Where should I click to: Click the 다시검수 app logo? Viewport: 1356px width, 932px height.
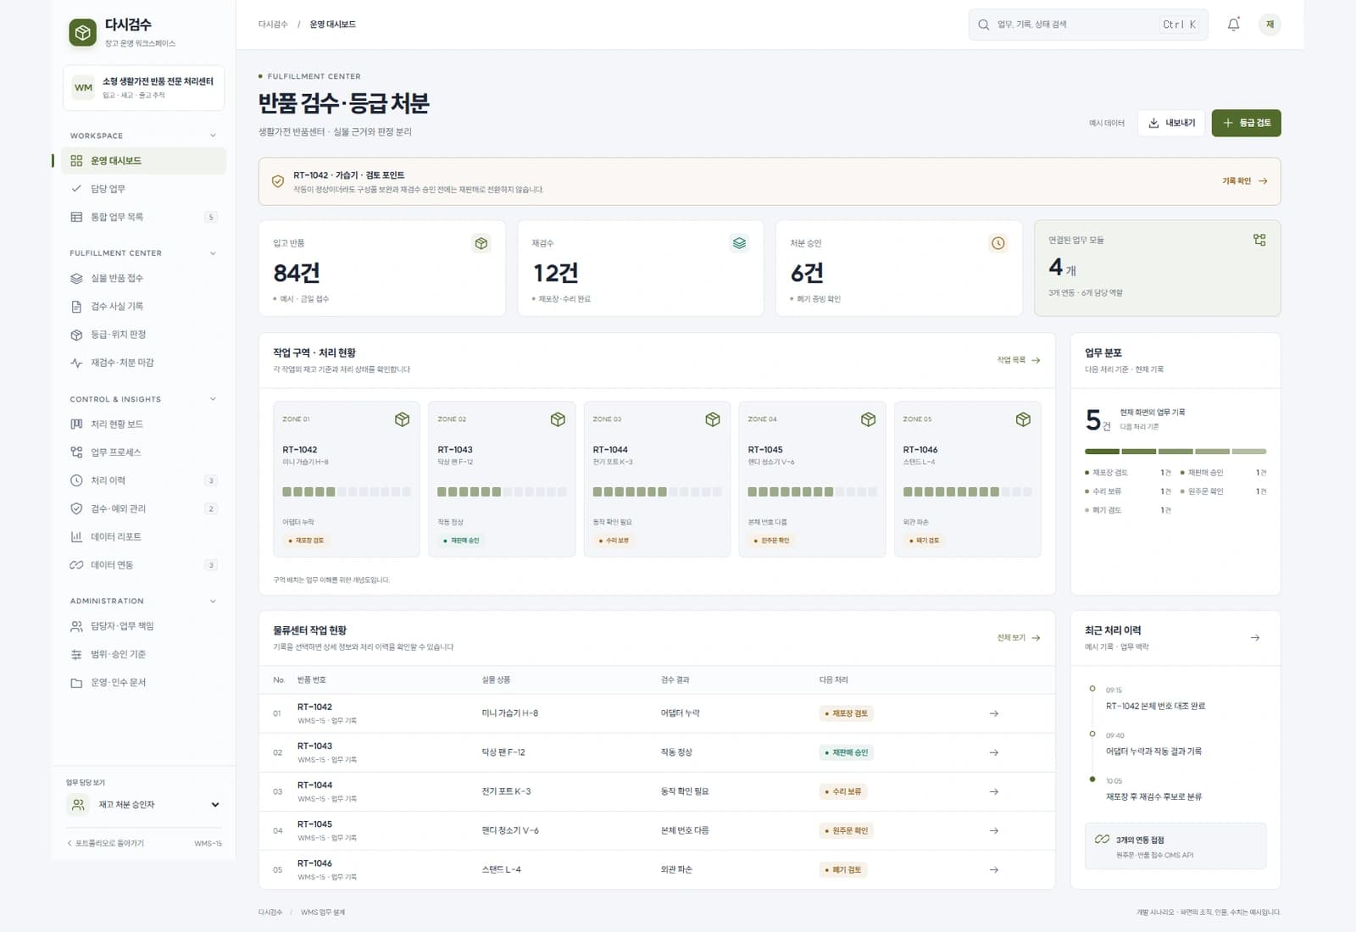82,33
